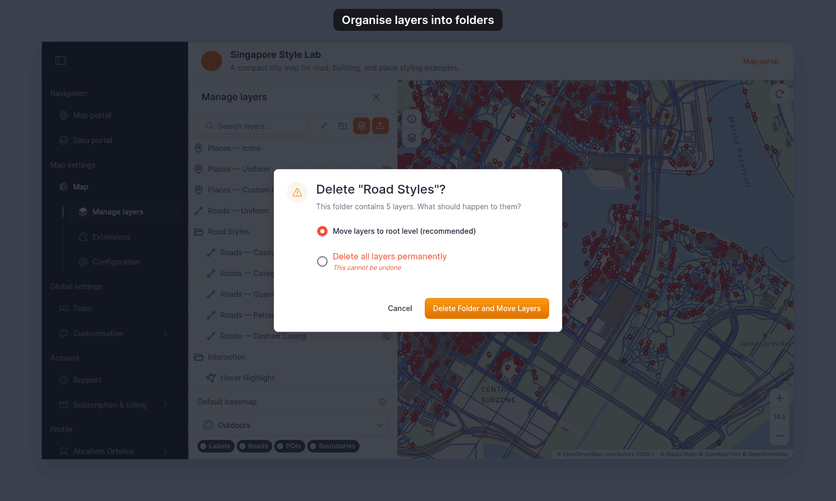This screenshot has height=501, width=836.
Task: Click the Extensions puzzle icon in sidebar
Action: [x=83, y=237]
